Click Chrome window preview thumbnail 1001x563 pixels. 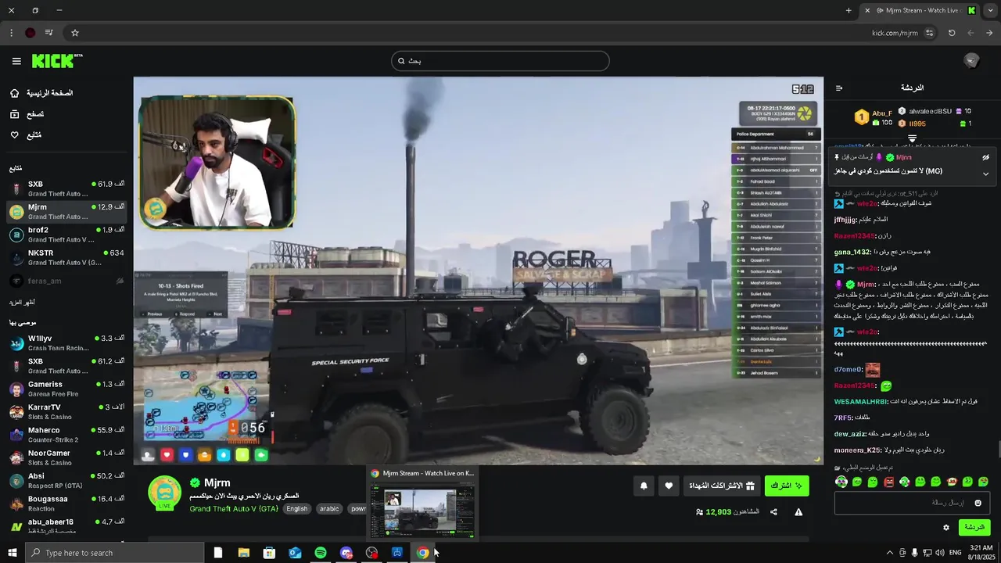click(422, 511)
